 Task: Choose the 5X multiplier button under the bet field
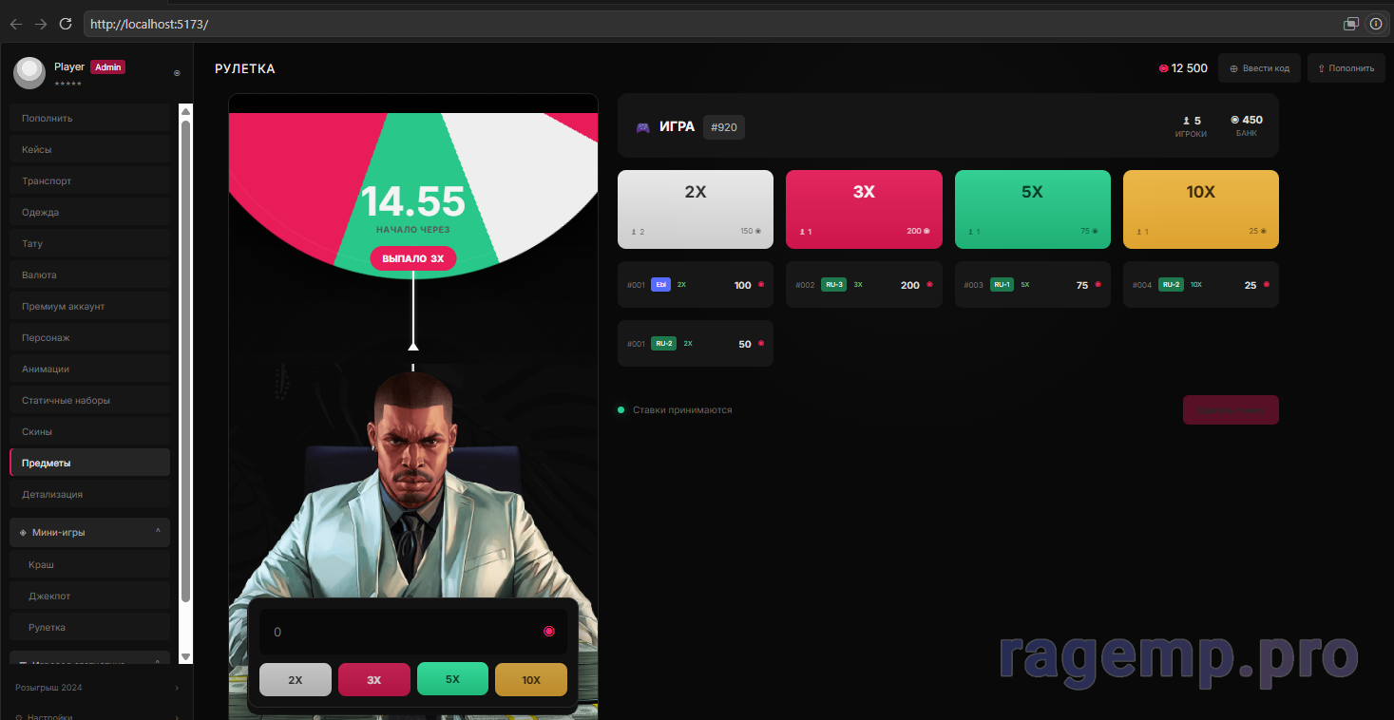coord(452,680)
